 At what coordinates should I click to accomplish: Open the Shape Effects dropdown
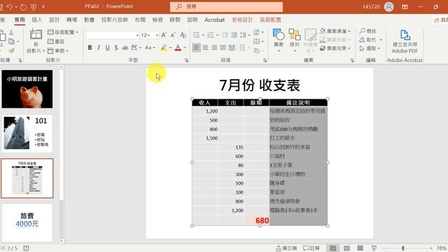pos(335,48)
